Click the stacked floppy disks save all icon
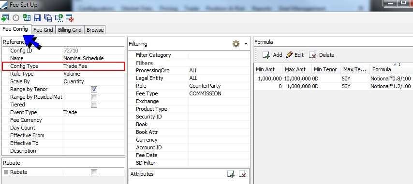 click(48, 18)
